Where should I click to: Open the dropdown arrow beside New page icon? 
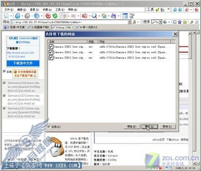[11, 16]
